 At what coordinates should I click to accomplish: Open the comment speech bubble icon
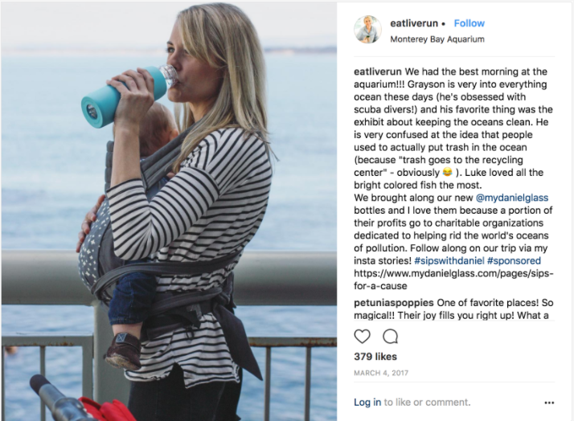pyautogui.click(x=390, y=336)
